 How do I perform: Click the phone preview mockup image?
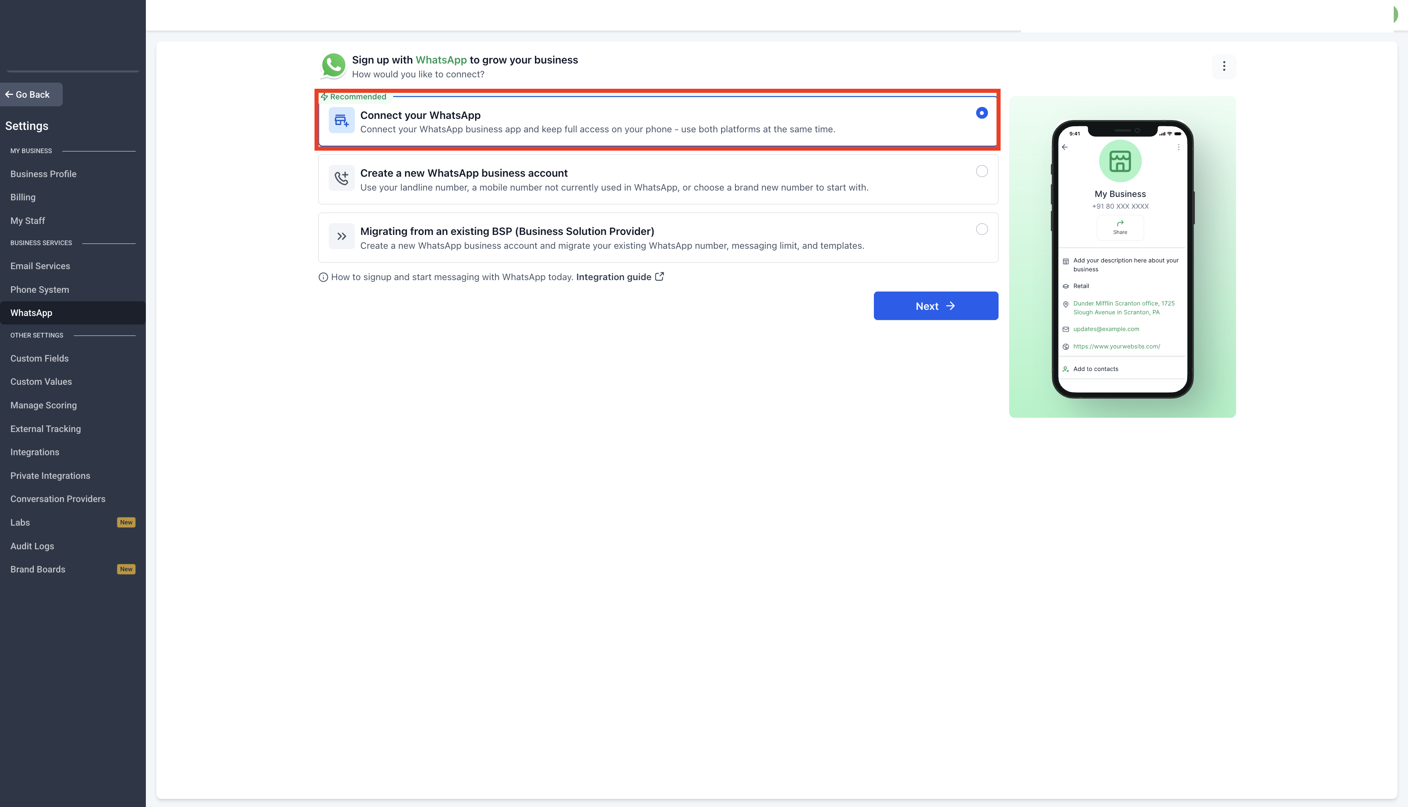point(1122,258)
